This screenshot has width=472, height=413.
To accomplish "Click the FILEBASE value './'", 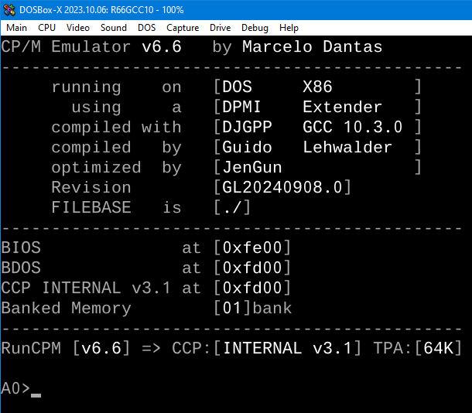I will point(232,207).
